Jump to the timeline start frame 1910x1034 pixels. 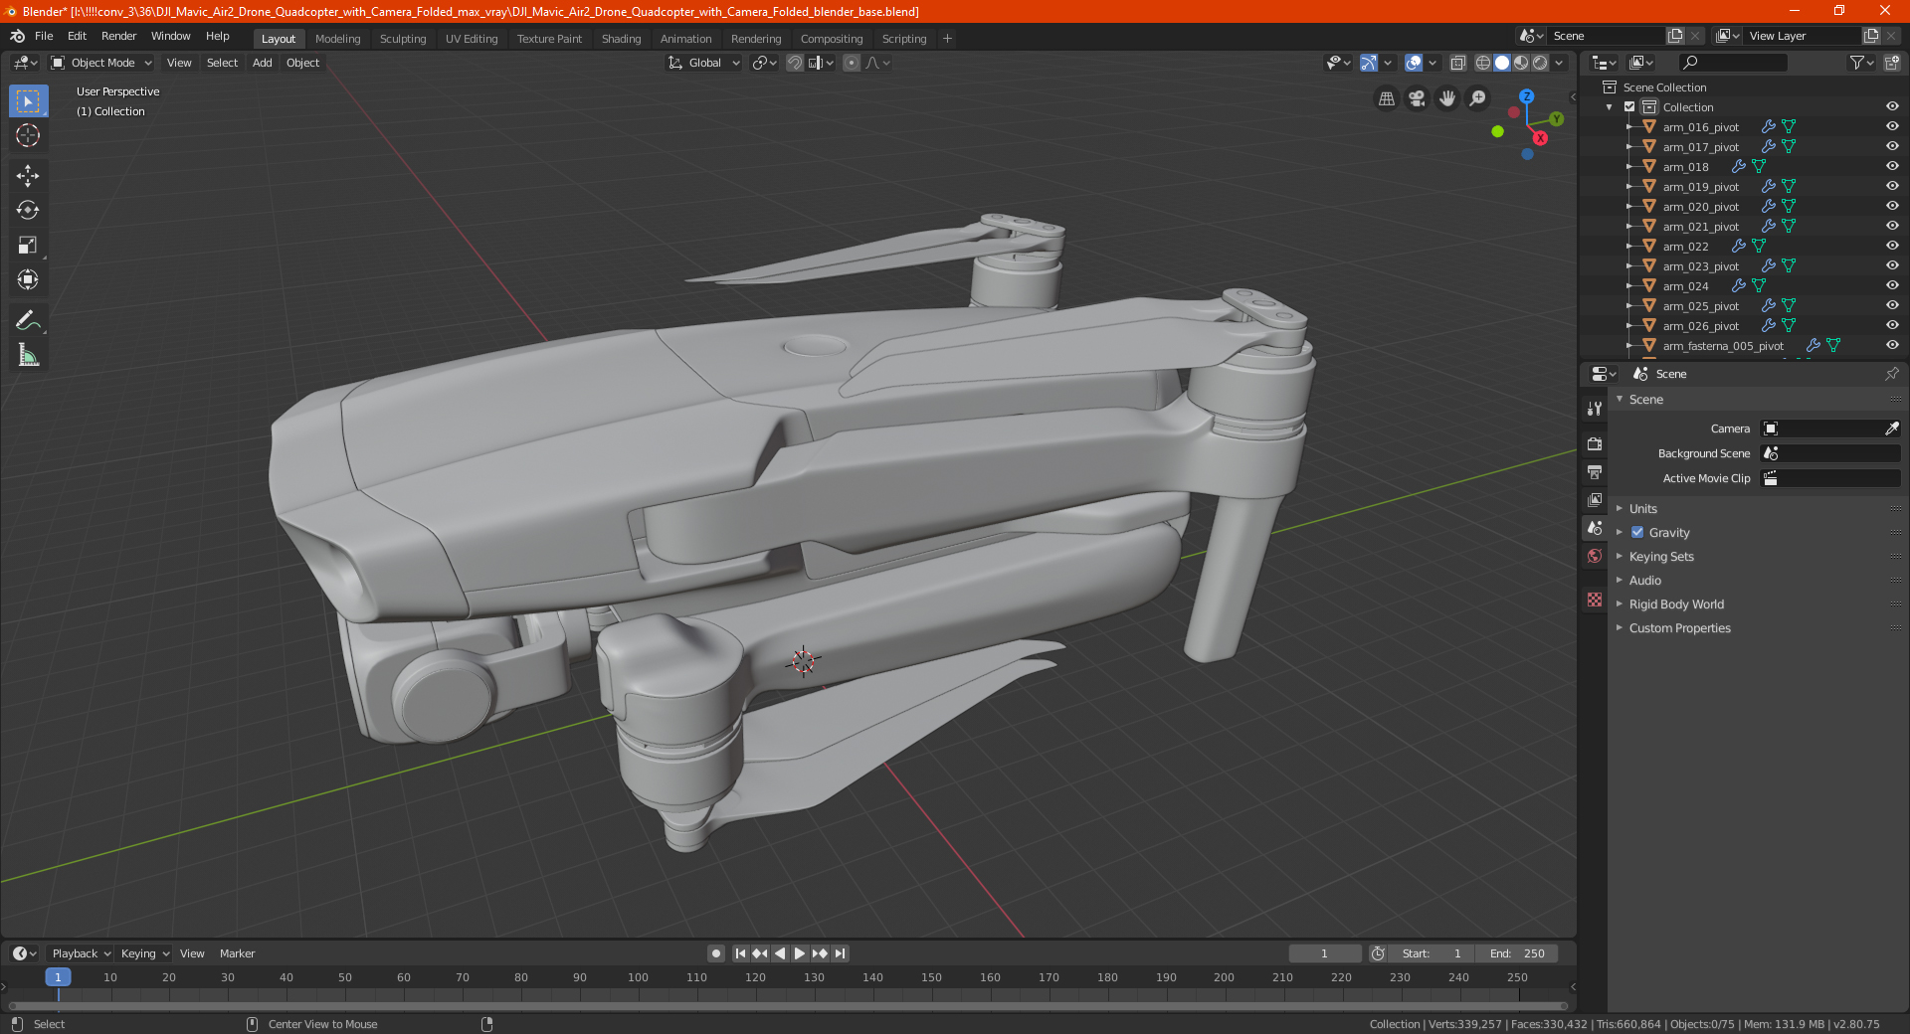(x=740, y=953)
